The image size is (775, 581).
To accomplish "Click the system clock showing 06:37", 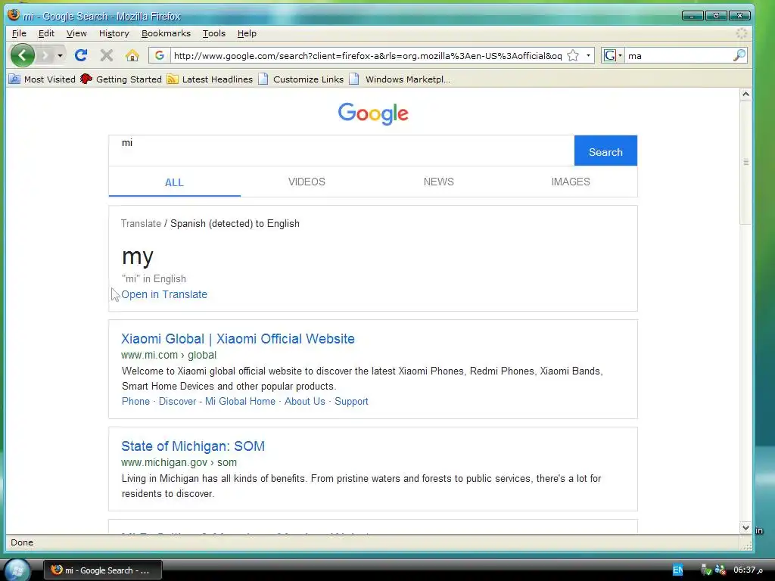I will 747,570.
